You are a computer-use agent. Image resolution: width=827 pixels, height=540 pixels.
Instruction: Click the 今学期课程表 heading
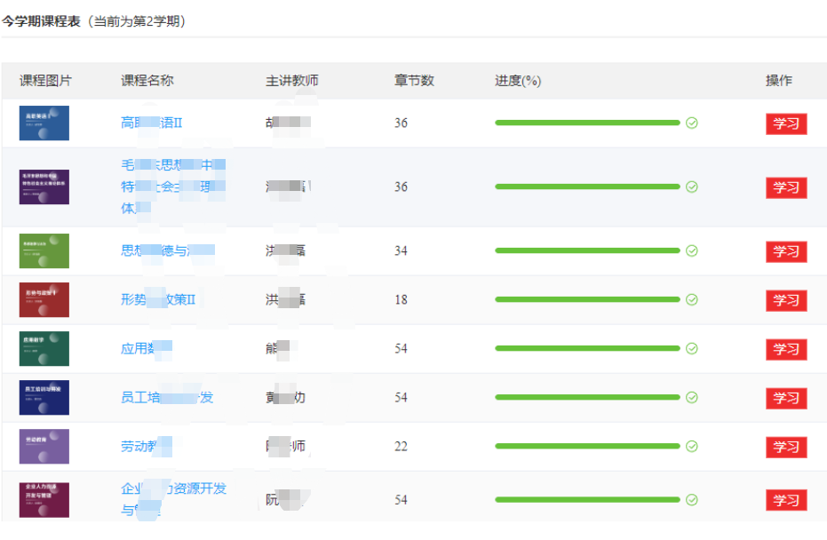tap(41, 21)
